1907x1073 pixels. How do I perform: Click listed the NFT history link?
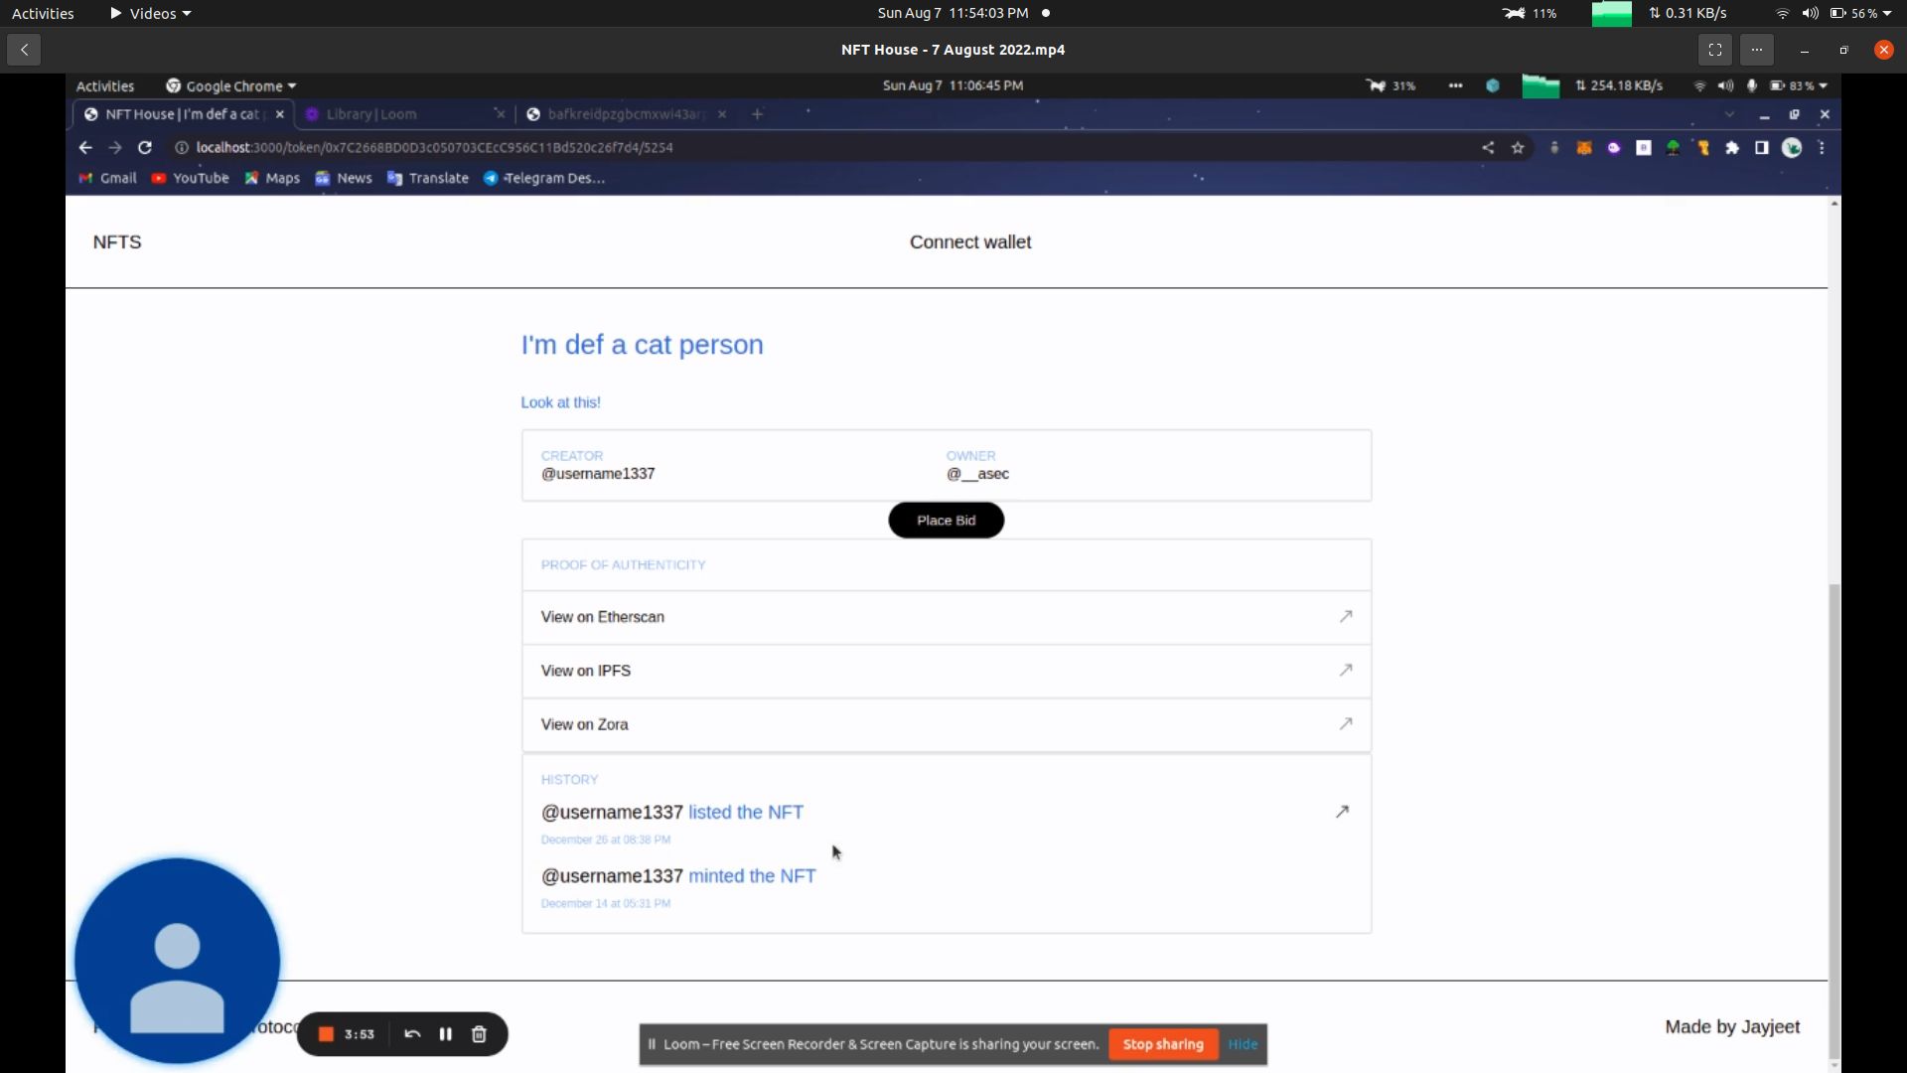click(x=745, y=813)
